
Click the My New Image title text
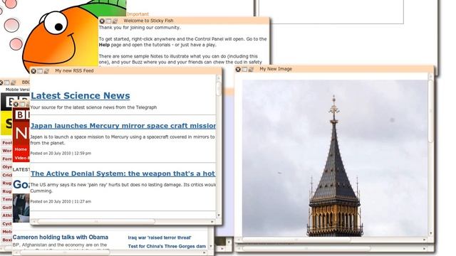coord(276,69)
